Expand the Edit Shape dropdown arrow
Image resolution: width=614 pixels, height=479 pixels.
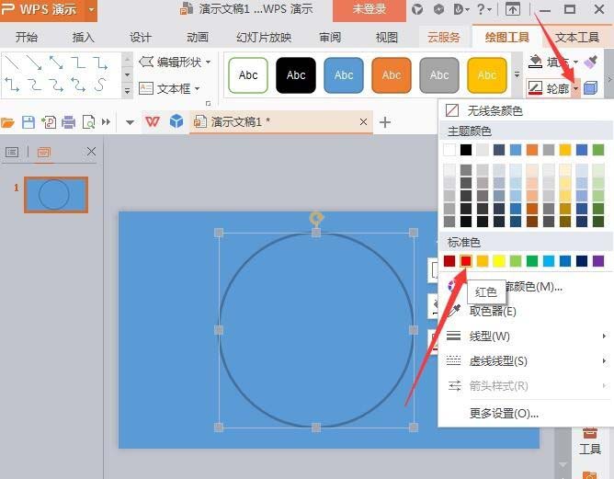point(208,62)
